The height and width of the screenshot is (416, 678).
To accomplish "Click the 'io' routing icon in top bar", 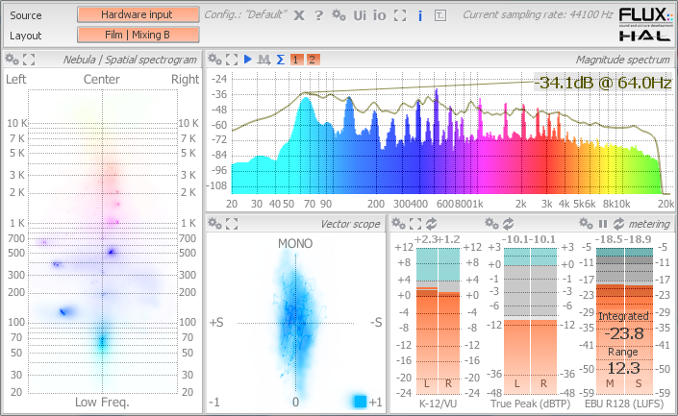I will [x=380, y=15].
